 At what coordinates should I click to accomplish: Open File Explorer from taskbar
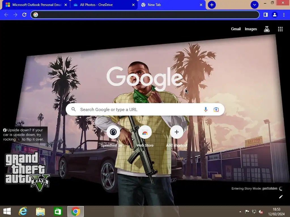(x=40, y=211)
